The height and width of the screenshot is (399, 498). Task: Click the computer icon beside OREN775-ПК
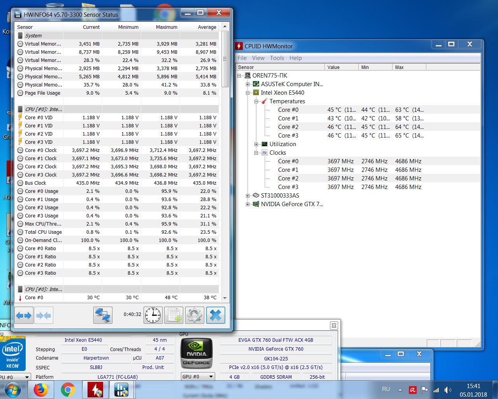[x=247, y=76]
